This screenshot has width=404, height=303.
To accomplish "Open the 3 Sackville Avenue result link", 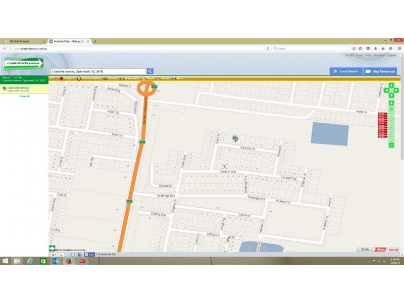I will tap(18, 87).
